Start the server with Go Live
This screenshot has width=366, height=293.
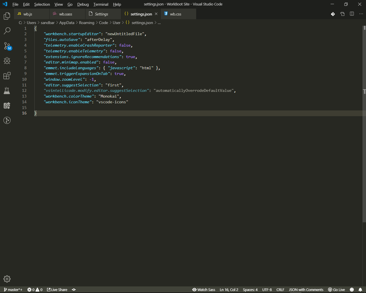(x=337, y=290)
